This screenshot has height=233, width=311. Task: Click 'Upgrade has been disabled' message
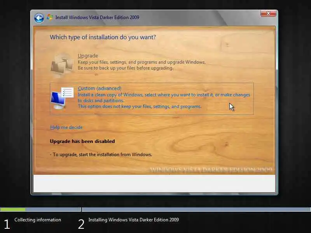82,141
